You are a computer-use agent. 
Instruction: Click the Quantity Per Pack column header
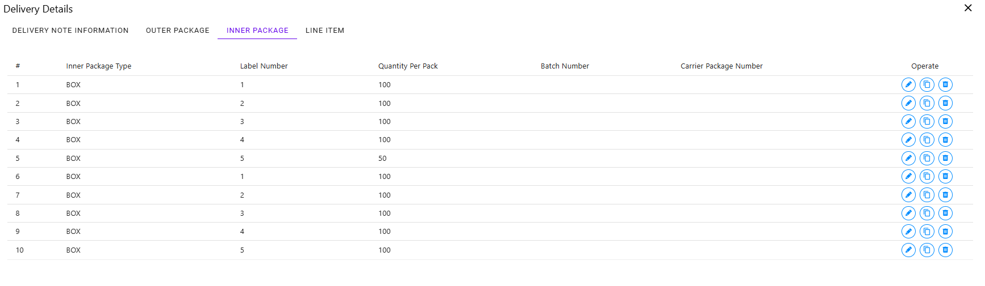(x=408, y=66)
